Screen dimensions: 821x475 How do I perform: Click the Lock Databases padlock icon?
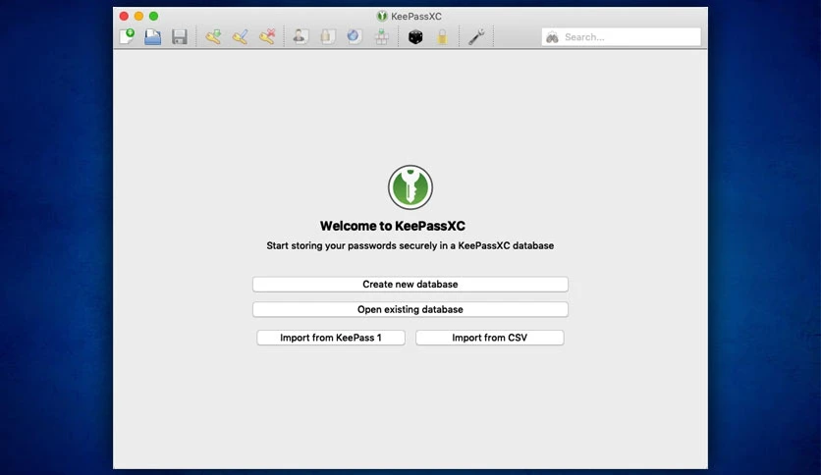coord(443,36)
